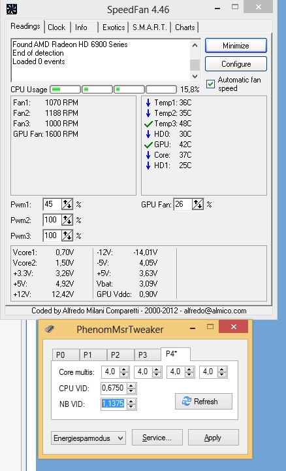Click the PhenomMsrTweaker chip icon in title bar
This screenshot has width=286, height=471.
50,329
